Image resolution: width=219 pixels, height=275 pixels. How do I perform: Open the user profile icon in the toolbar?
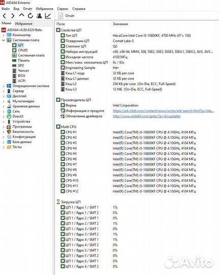[x=39, y=16]
